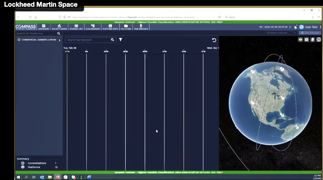Toggle globe visibility with the eye icon
This screenshot has height=180, width=323.
tap(300, 40)
